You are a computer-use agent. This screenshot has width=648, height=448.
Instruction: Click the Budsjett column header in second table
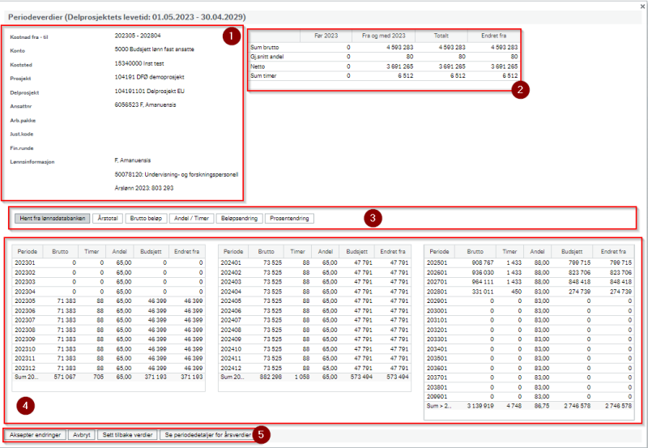click(x=357, y=251)
